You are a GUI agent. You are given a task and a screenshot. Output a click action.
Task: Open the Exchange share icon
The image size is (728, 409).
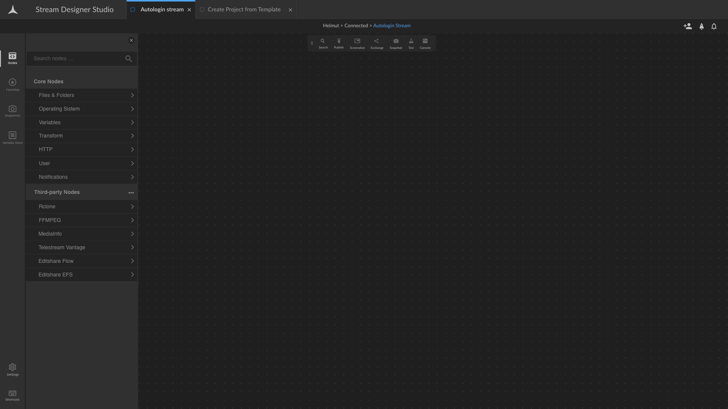(x=377, y=43)
